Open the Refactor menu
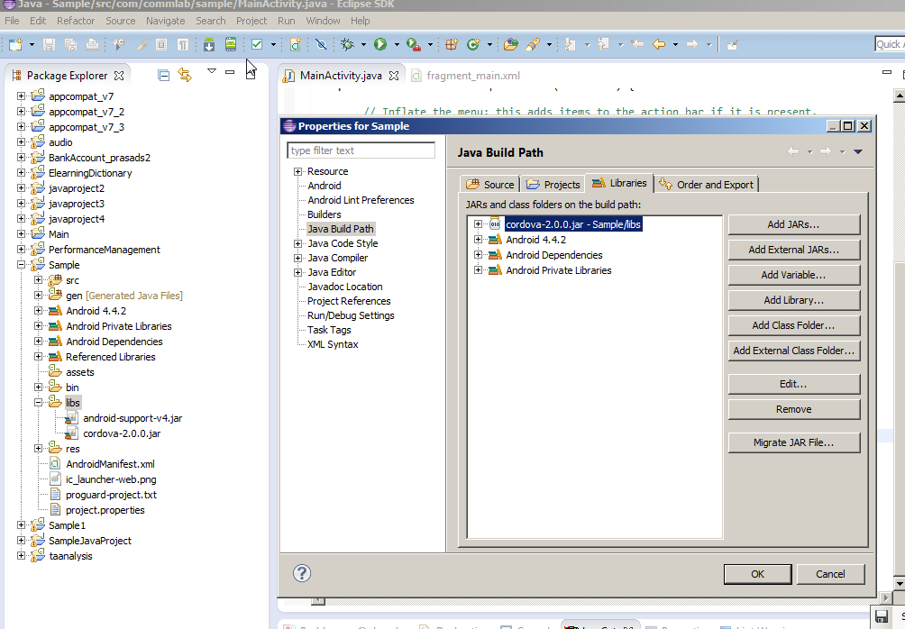Image resolution: width=905 pixels, height=629 pixels. click(x=76, y=21)
